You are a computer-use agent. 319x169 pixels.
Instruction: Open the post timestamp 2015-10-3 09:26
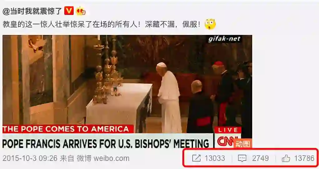pyautogui.click(x=30, y=158)
